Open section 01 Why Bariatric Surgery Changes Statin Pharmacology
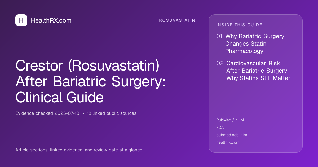318x167 pixels. tap(250, 44)
